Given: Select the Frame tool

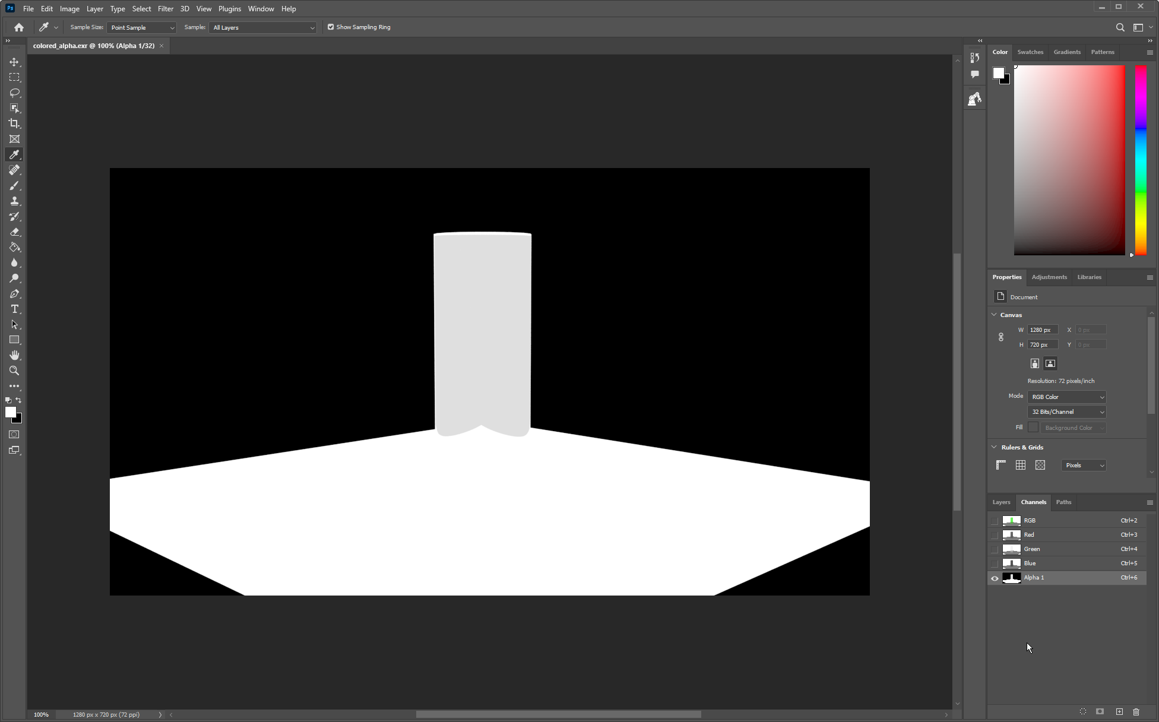Looking at the screenshot, I should [14, 139].
